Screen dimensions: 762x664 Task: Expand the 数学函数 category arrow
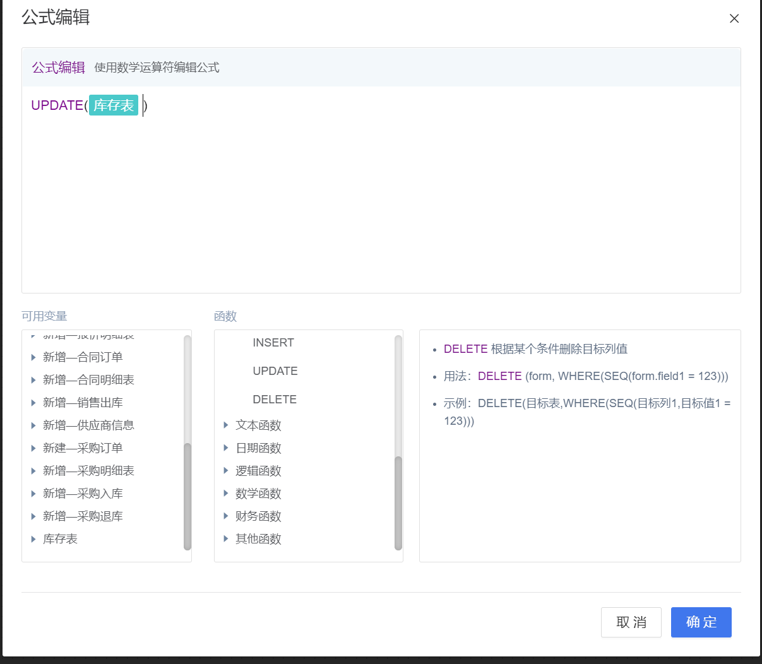tap(226, 494)
